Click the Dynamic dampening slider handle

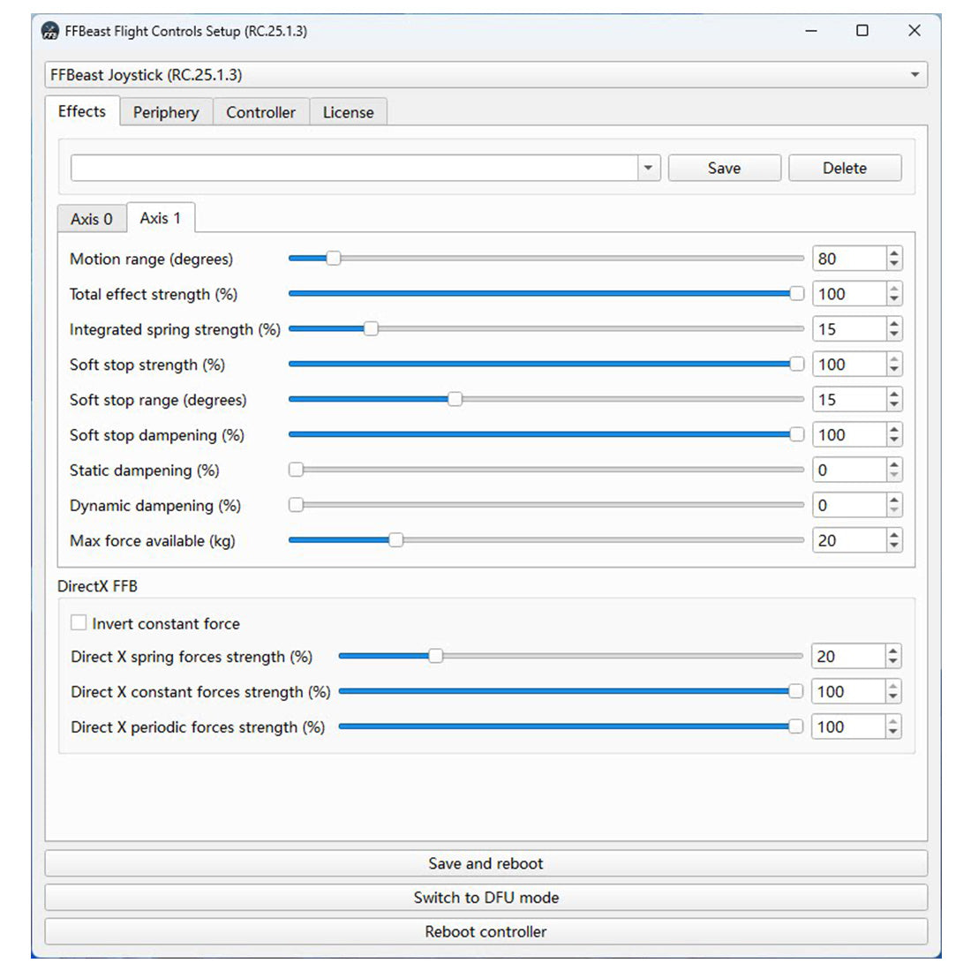point(297,505)
